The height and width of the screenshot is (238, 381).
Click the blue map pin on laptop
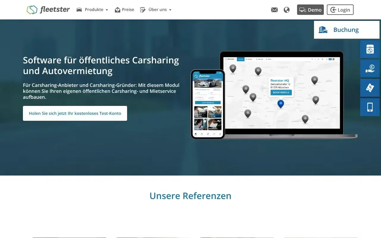[281, 104]
